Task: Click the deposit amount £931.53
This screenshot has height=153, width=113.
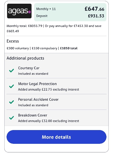Action: click(96, 16)
